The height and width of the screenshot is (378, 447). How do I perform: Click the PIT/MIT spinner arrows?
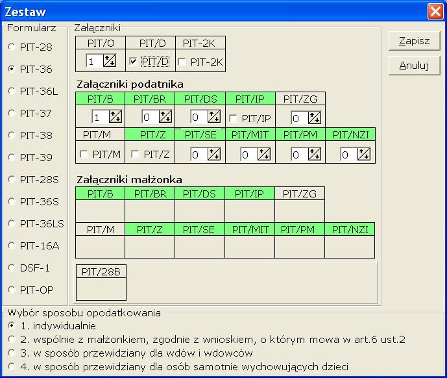[x=265, y=154]
